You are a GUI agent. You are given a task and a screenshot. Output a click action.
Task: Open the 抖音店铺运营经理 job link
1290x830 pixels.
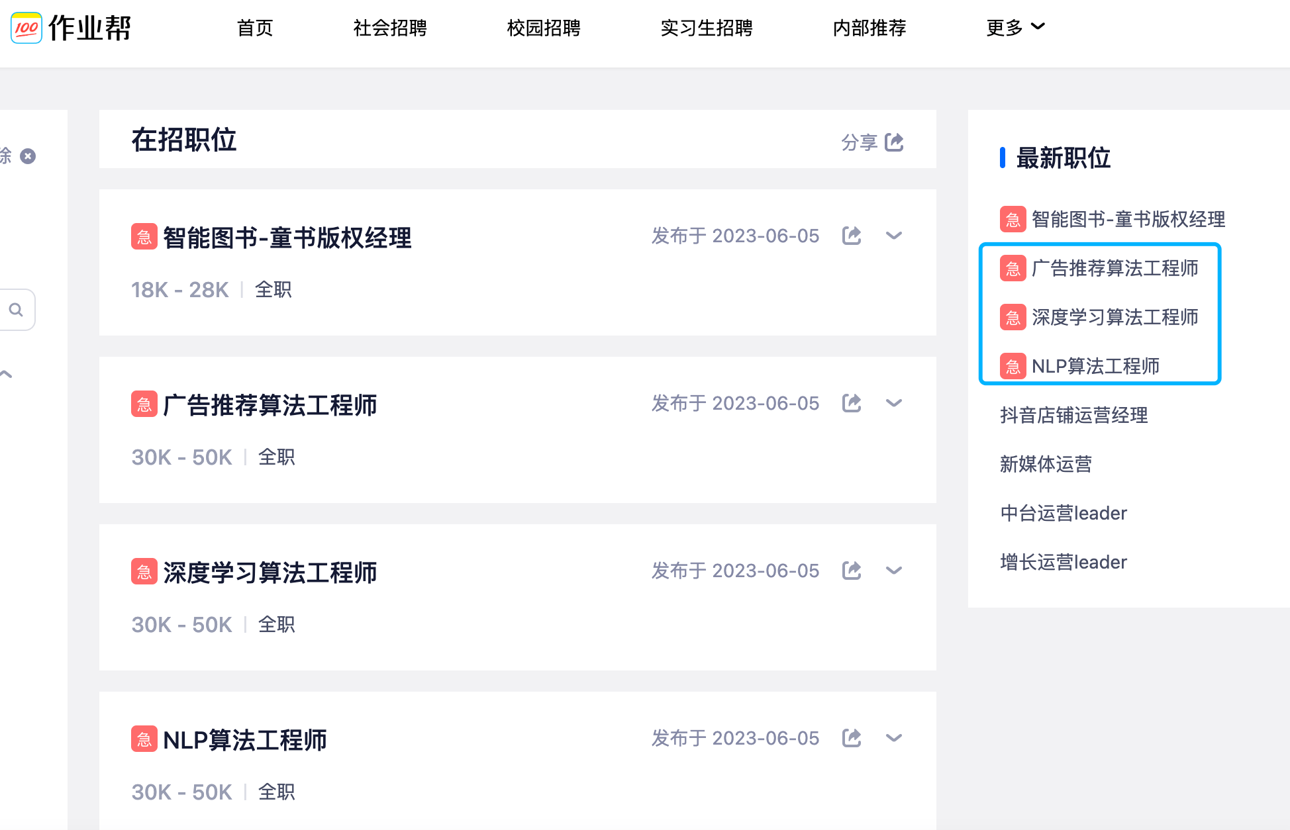[x=1074, y=415]
